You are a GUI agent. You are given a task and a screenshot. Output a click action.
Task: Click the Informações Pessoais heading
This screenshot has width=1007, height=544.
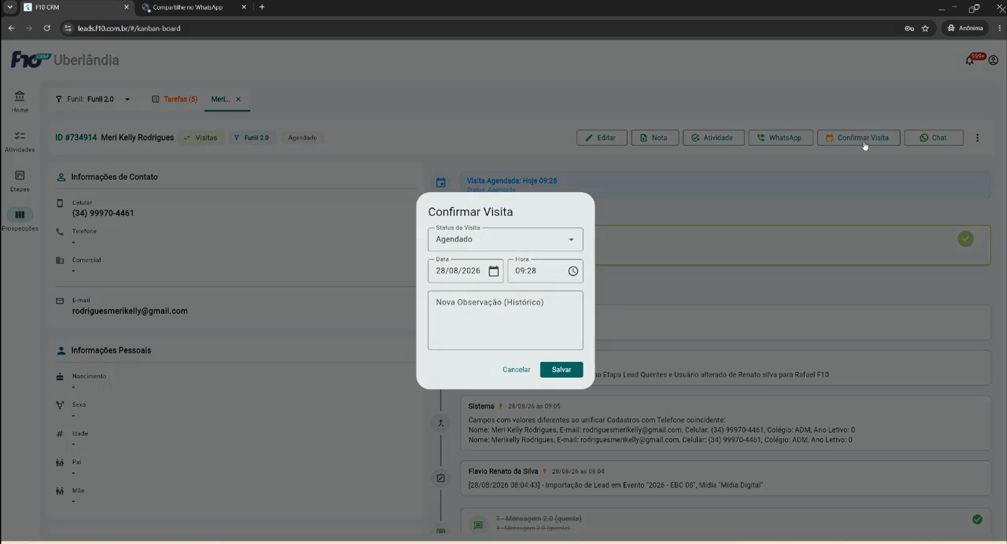111,350
